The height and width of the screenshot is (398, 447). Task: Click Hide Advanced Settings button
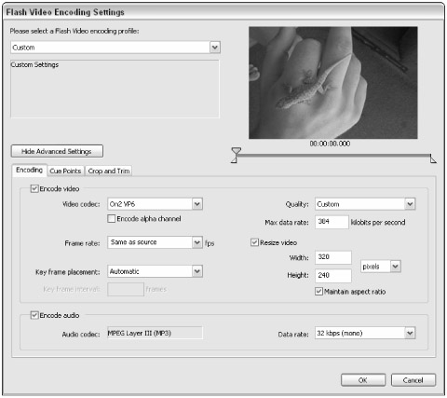pos(57,151)
